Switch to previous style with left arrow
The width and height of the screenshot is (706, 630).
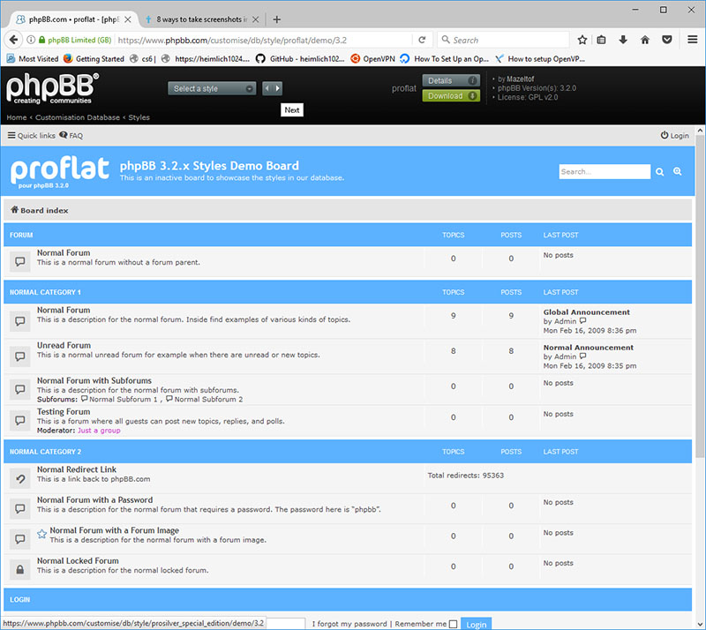pos(267,88)
